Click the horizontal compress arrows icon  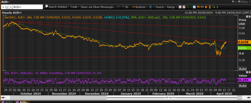click(x=202, y=7)
